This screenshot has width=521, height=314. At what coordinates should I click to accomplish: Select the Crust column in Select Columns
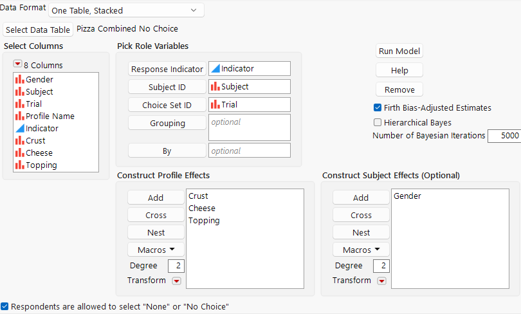(x=35, y=141)
